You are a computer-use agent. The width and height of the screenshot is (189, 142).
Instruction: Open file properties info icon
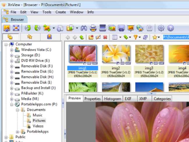click(x=60, y=28)
